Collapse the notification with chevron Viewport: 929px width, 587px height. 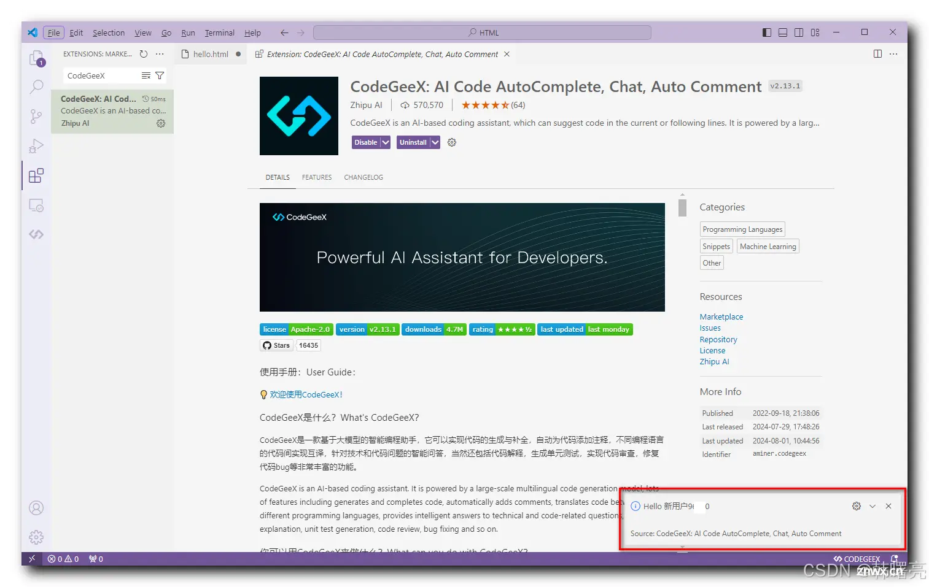873,506
